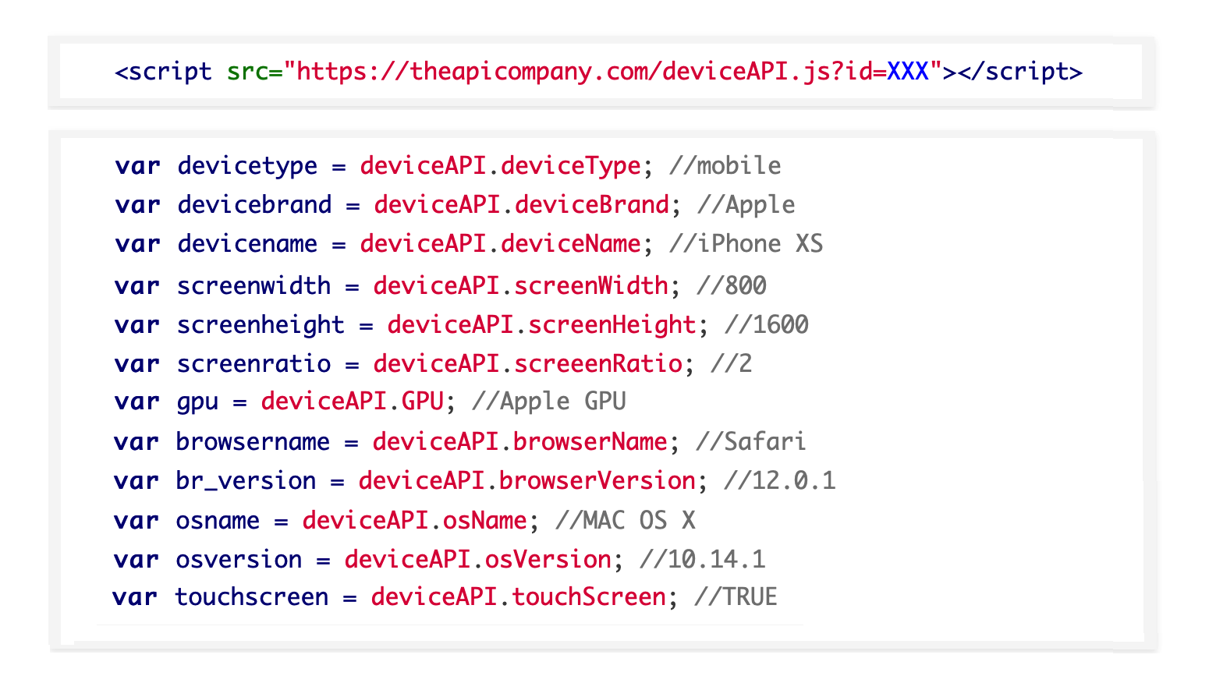Click the "gpu" variable name

[x=197, y=402]
